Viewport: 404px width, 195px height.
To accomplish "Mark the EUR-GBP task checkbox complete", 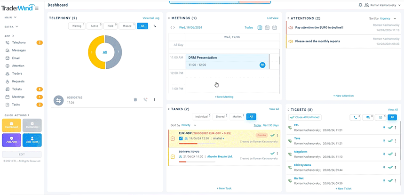I will coord(173,138).
